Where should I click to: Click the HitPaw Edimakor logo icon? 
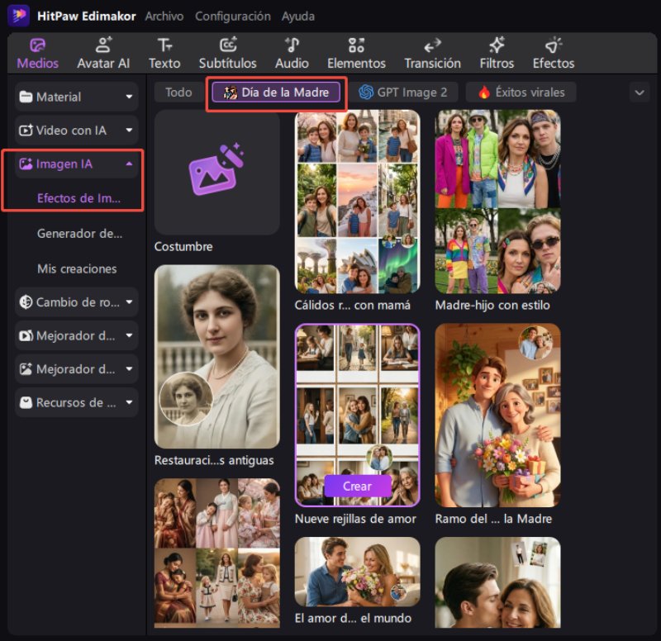click(18, 16)
